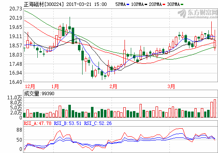Click the date text 2017-03-21 15:00
Image resolution: width=218 pixels, height=153 pixels.
point(86,4)
